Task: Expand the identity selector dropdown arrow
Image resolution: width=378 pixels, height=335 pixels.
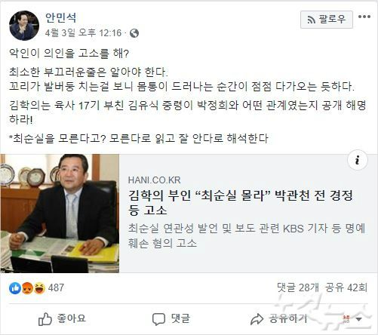Action: point(359,320)
